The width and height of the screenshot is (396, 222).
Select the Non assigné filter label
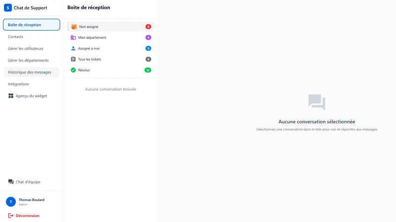[89, 27]
